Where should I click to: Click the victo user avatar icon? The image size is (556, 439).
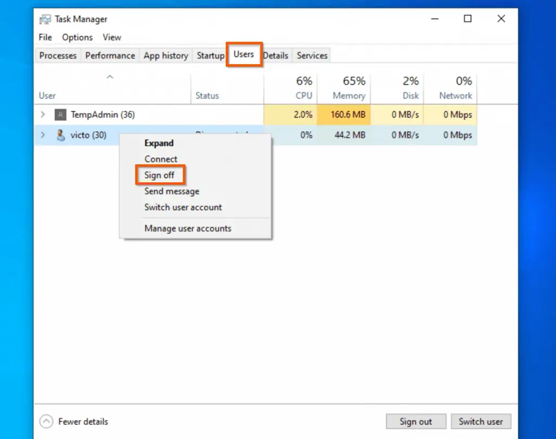coord(60,135)
